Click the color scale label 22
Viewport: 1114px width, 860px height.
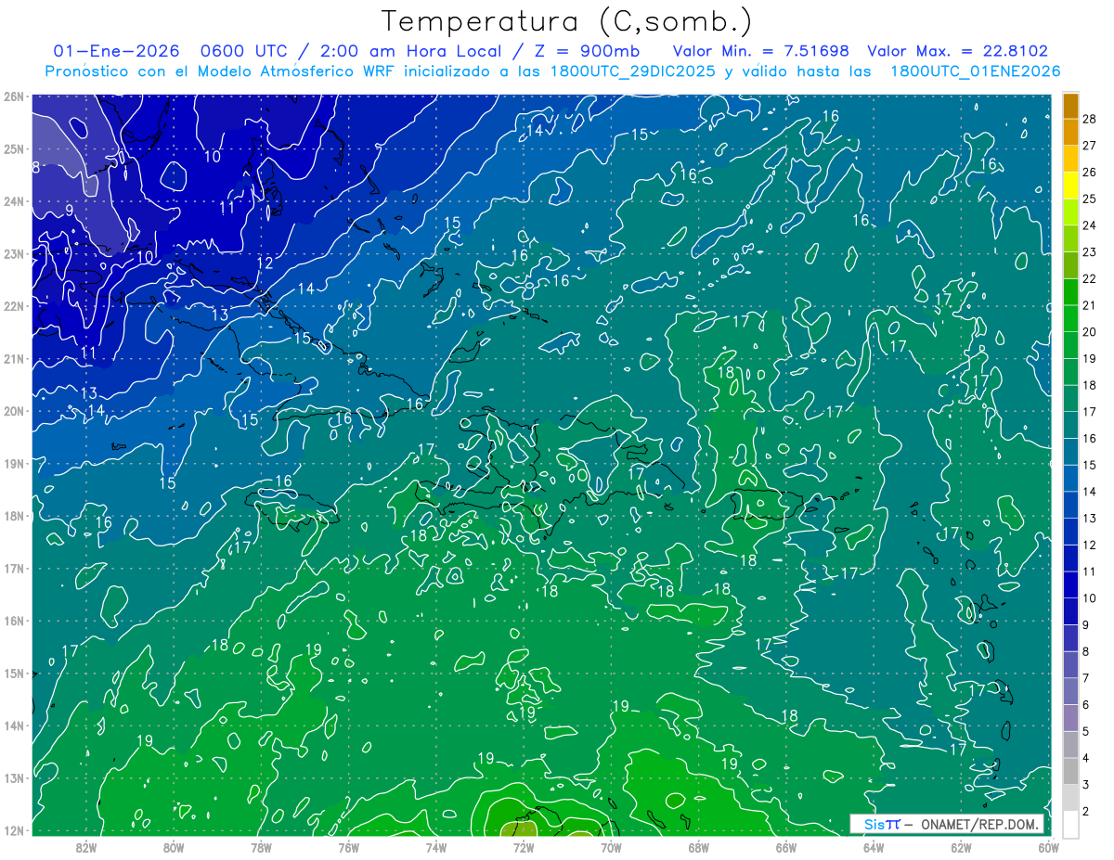pos(1089,278)
